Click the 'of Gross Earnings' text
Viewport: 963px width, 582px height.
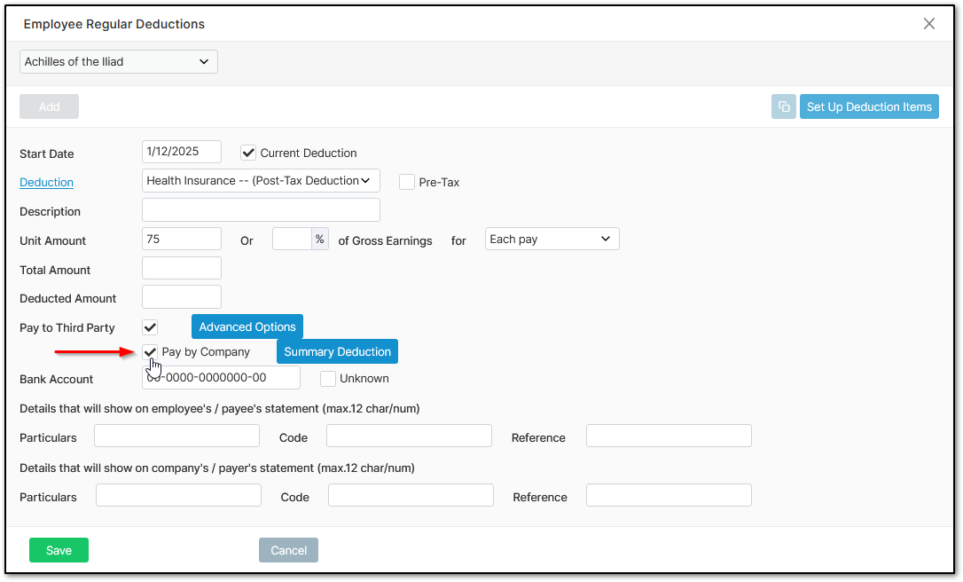(x=385, y=241)
